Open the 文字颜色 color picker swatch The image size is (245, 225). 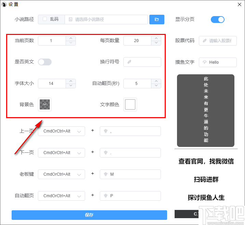coord(130,104)
